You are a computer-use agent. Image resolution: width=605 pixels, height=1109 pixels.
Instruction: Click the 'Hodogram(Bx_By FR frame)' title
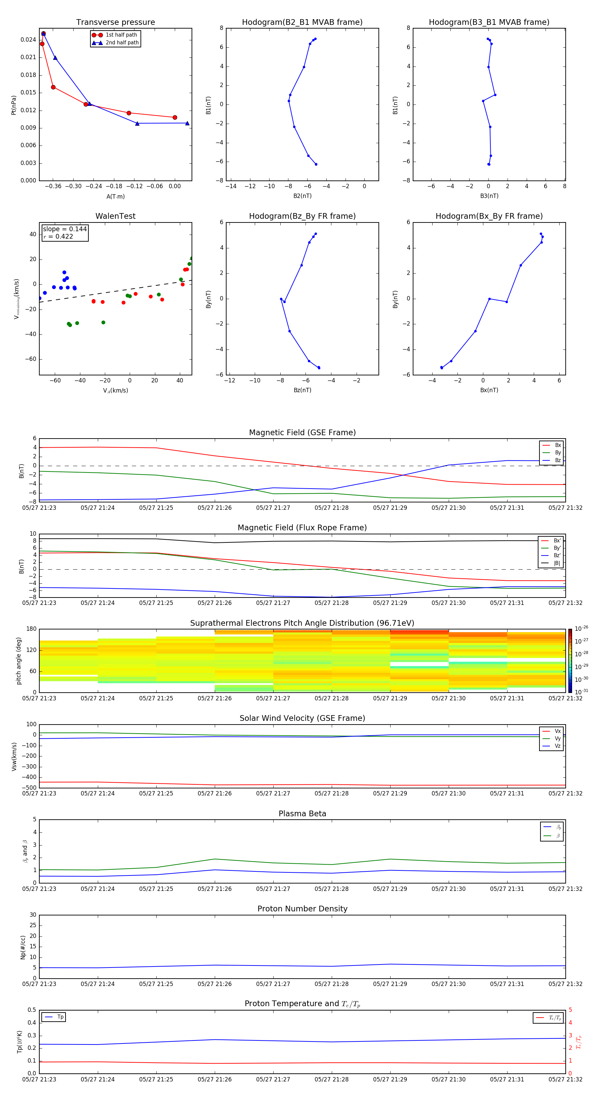pos(489,216)
